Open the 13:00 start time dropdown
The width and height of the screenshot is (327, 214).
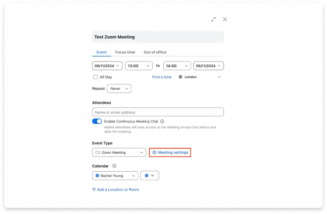139,66
